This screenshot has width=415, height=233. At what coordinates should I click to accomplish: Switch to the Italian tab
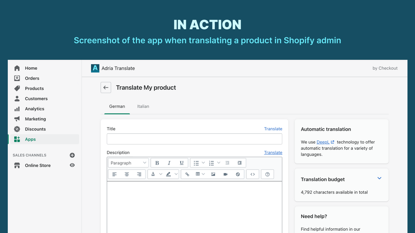point(143,106)
